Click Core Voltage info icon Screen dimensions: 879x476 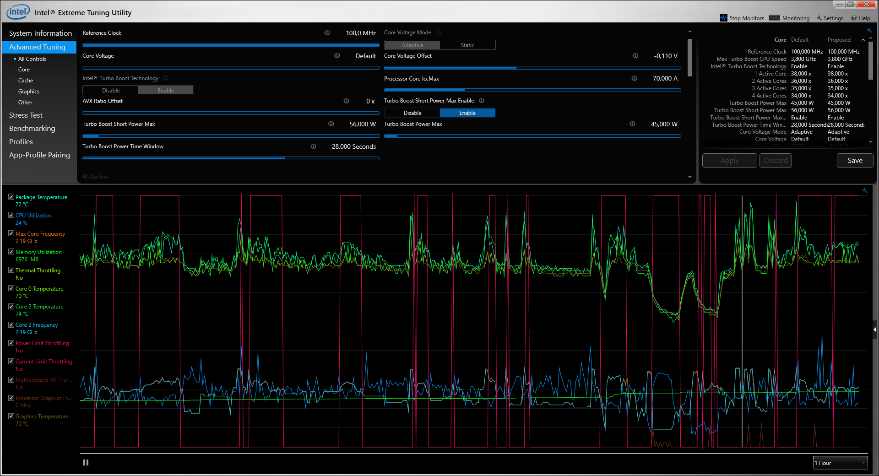pos(337,56)
